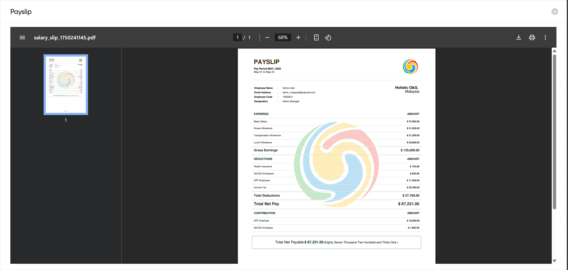Click the Health Insurance row label
This screenshot has height=270, width=568.
tap(263, 166)
